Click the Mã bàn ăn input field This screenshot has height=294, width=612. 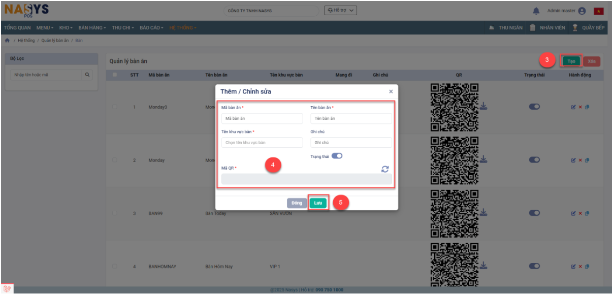[262, 118]
